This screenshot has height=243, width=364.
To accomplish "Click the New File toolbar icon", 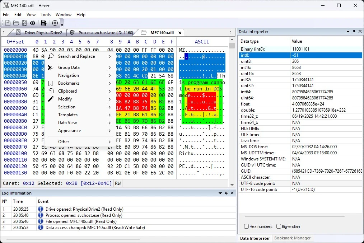I will click(x=8, y=23).
